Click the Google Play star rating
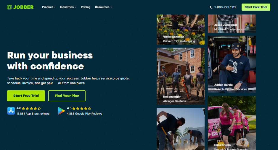 pos(82,108)
